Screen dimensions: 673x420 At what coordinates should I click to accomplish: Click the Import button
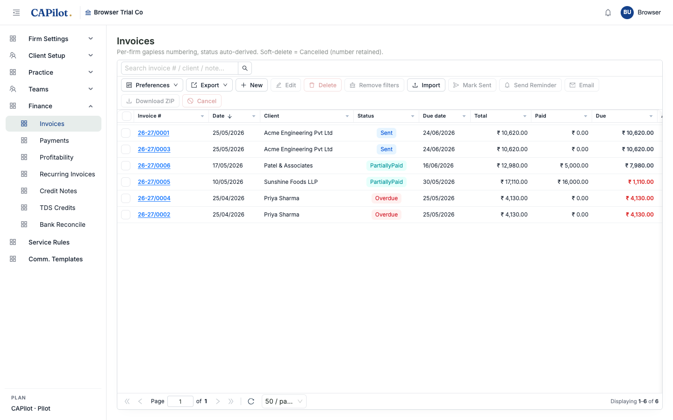(x=426, y=85)
